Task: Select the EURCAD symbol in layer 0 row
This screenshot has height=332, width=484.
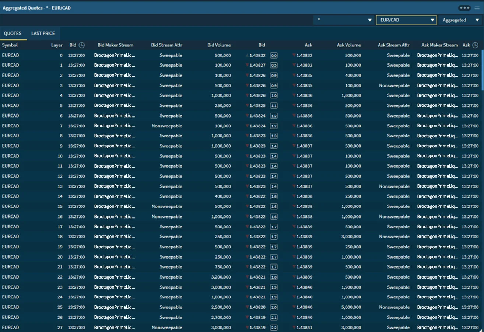Action: coord(10,55)
